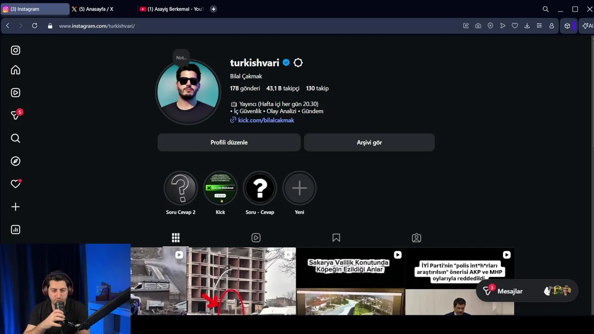Open direct messages with the 5 badge

pyautogui.click(x=15, y=115)
